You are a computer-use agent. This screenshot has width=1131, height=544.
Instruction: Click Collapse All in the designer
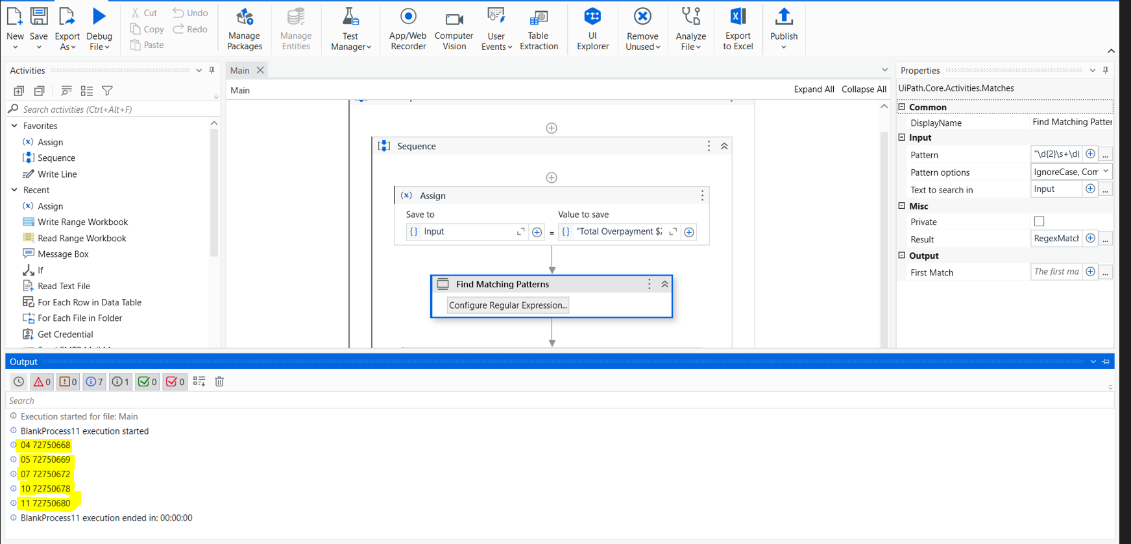click(x=864, y=89)
